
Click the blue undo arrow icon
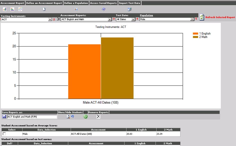coord(72,117)
